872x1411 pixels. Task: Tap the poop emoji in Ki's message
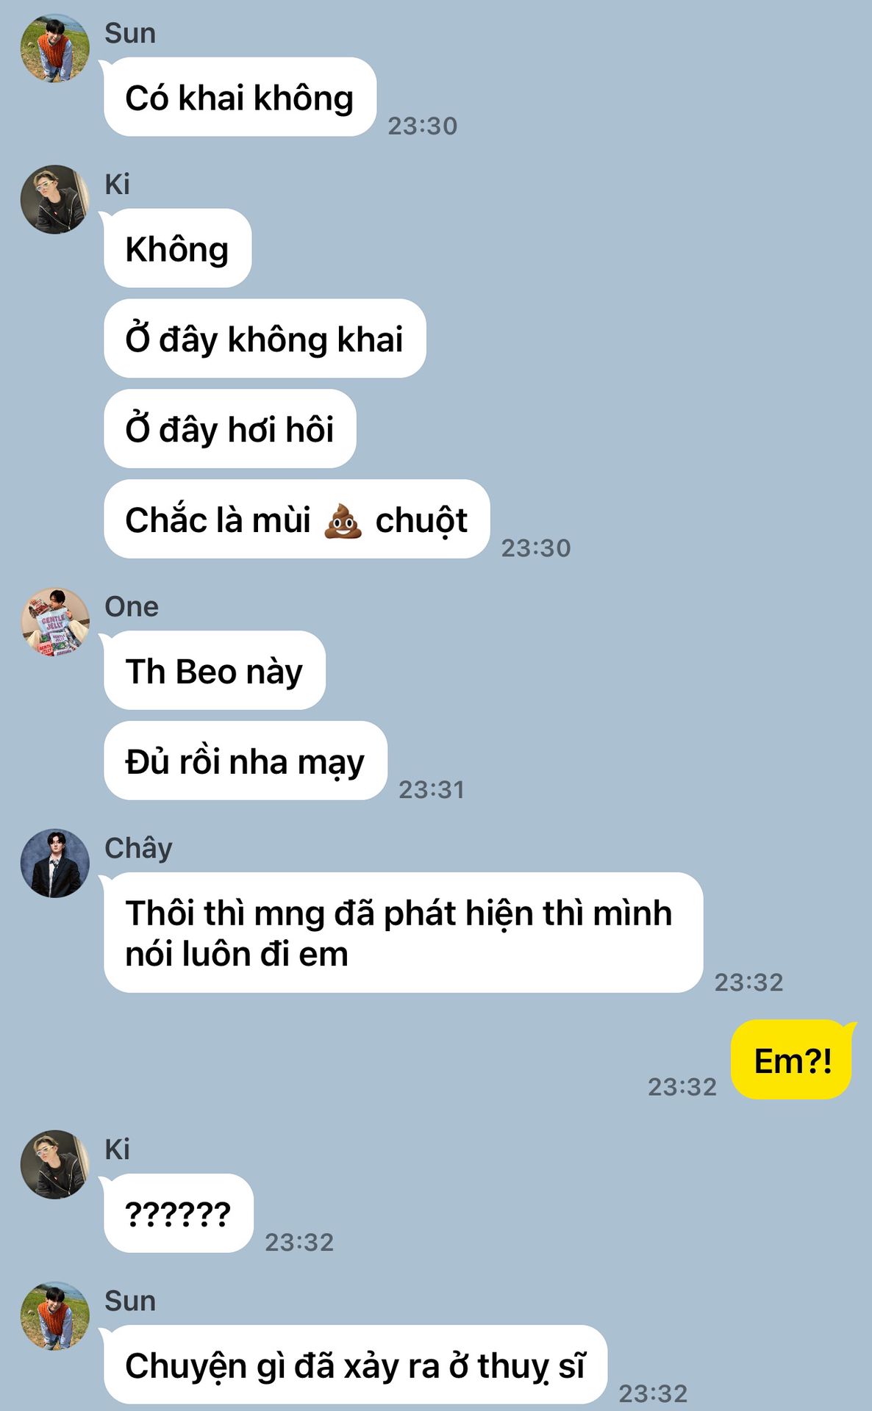click(x=343, y=520)
